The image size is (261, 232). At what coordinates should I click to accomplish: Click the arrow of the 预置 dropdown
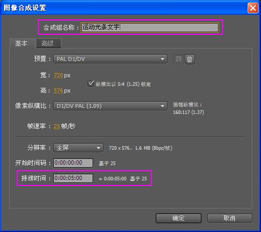coord(162,59)
